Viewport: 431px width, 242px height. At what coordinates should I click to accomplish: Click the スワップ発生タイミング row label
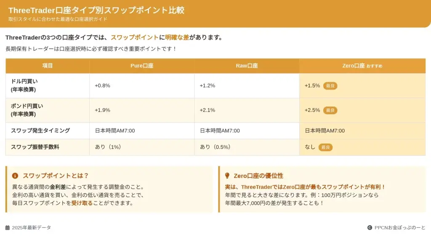40,131
